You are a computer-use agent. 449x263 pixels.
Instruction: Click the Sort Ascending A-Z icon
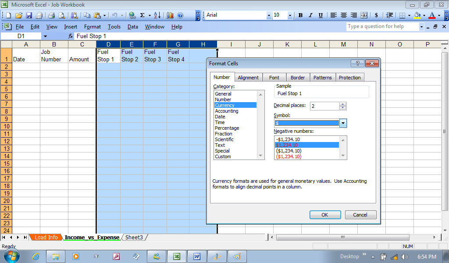pos(157,15)
